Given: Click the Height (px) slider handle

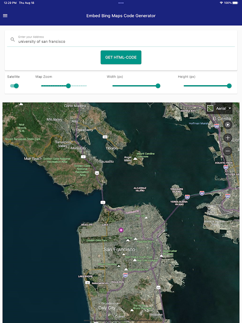Looking at the screenshot, I should click(x=229, y=86).
